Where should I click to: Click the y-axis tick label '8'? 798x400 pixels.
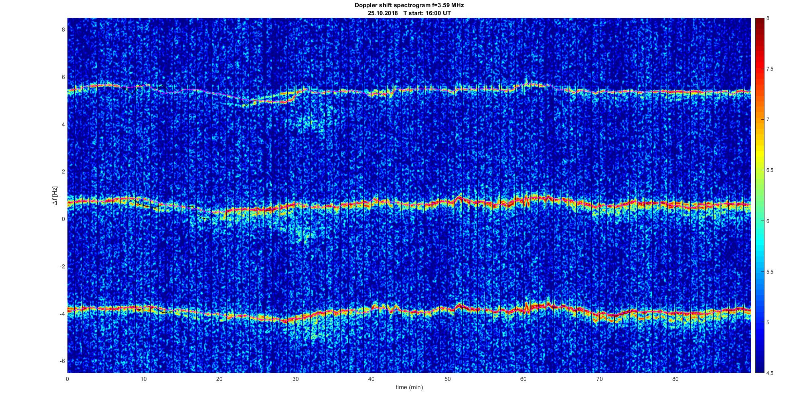coord(63,30)
